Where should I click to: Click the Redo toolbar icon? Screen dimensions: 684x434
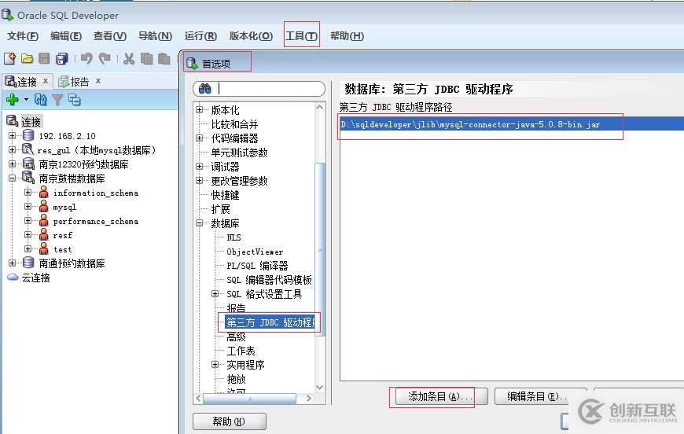coord(105,58)
